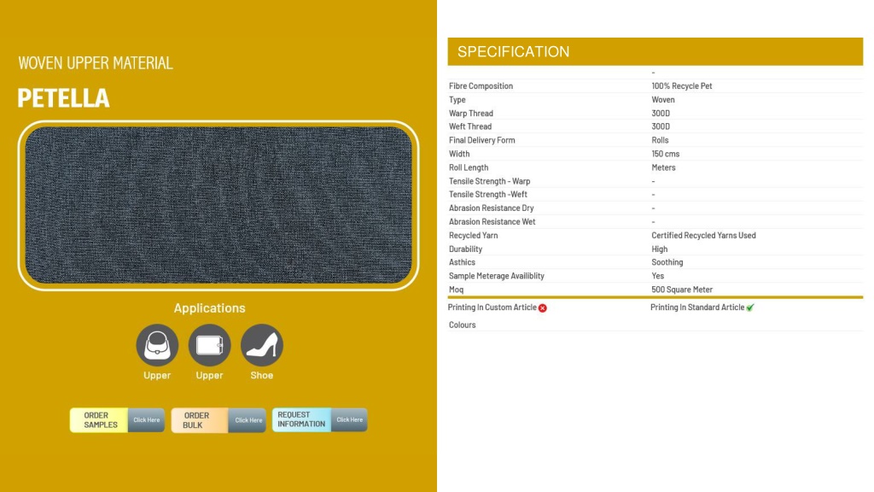Viewport: 874px width, 492px height.
Task: Select the Asthics label
Action: 462,262
